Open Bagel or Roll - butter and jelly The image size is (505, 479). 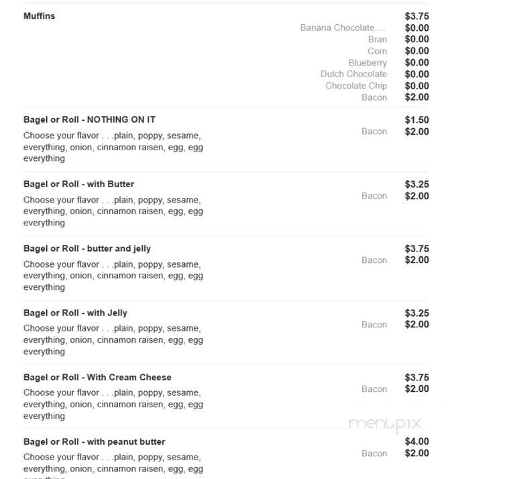(87, 248)
